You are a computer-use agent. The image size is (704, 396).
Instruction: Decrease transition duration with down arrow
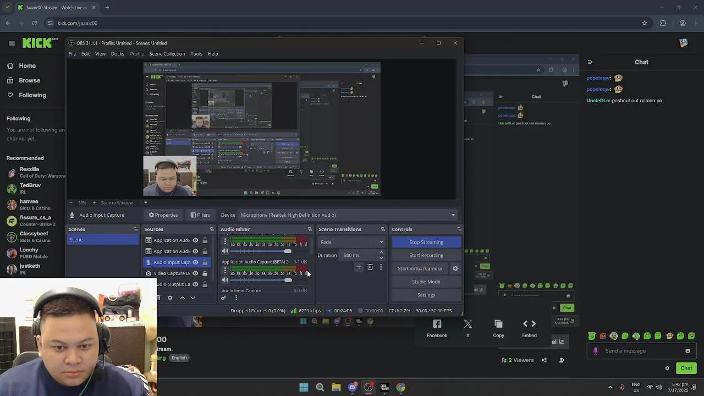click(381, 258)
